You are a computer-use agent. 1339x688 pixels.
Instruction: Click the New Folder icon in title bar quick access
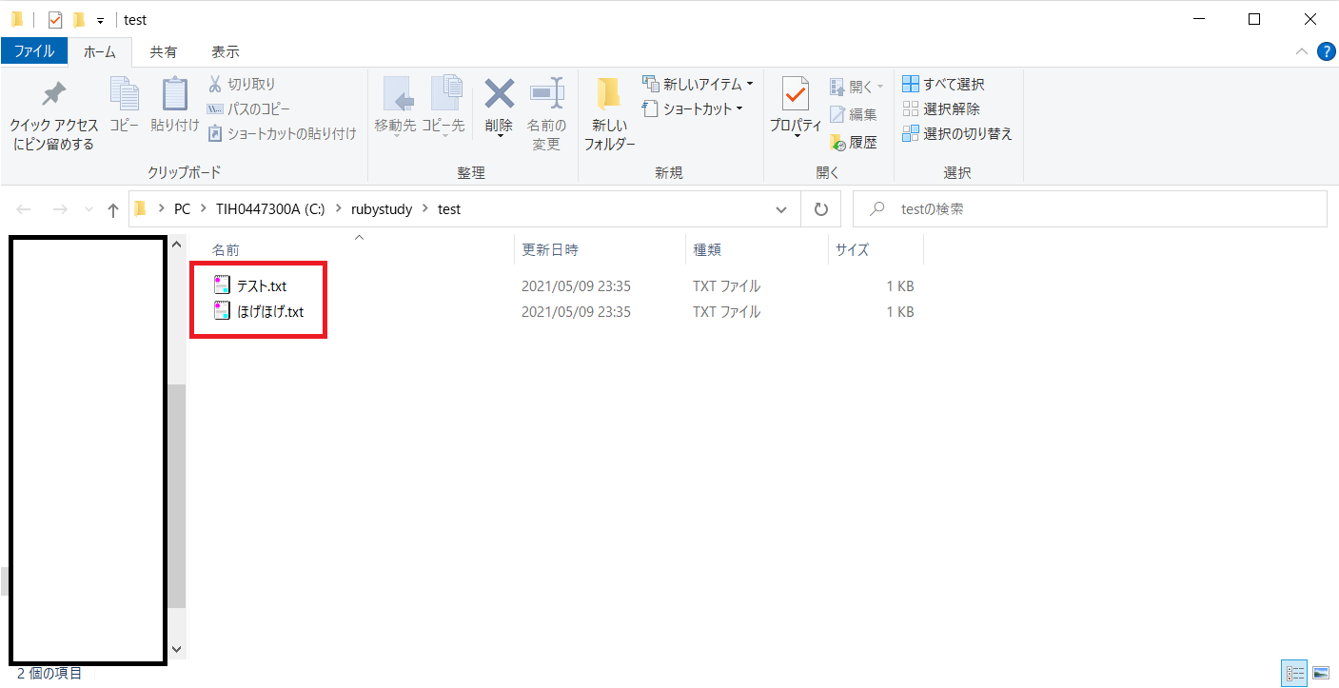79,19
